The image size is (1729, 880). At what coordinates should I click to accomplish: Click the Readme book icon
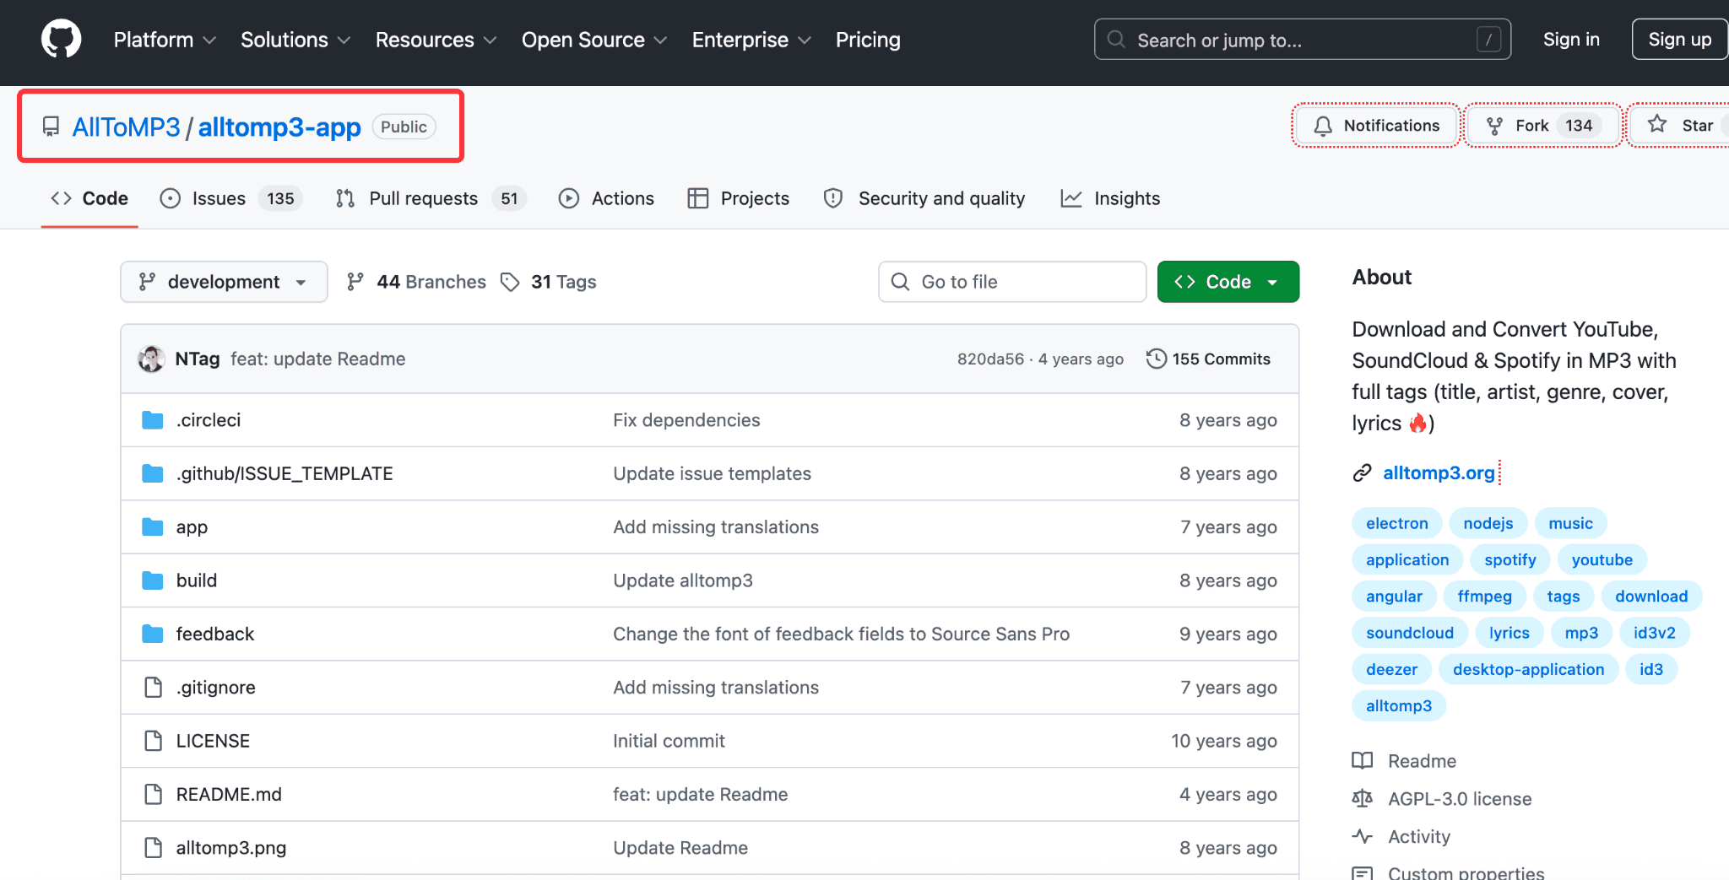(x=1362, y=761)
